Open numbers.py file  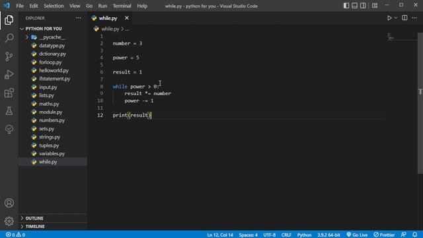tap(53, 120)
